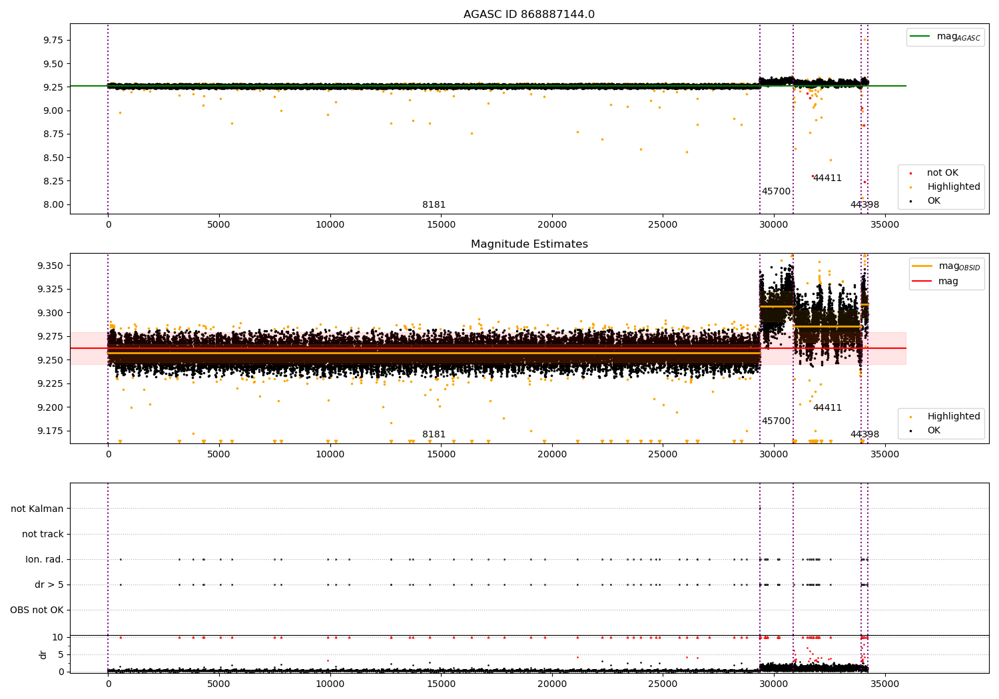Click the 15000 x-axis tick in top plot
Screen dimensions: 999x699
[441, 225]
